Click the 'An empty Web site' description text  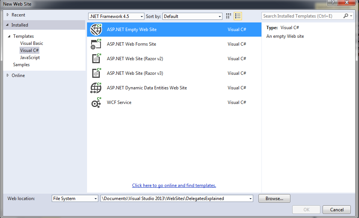[x=285, y=36]
